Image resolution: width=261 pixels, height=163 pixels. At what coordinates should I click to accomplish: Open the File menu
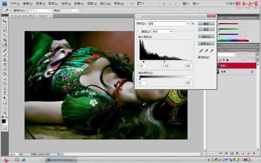point(15,3)
